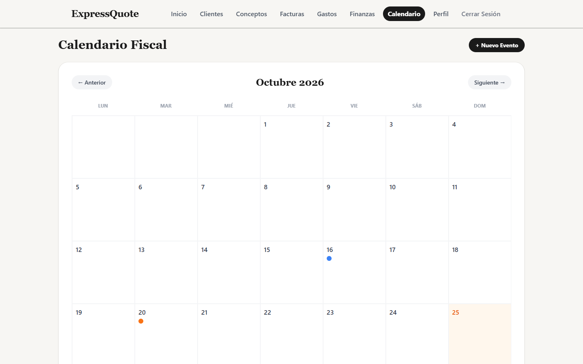The height and width of the screenshot is (364, 583).
Task: Select day 18 cell
Action: click(480, 273)
